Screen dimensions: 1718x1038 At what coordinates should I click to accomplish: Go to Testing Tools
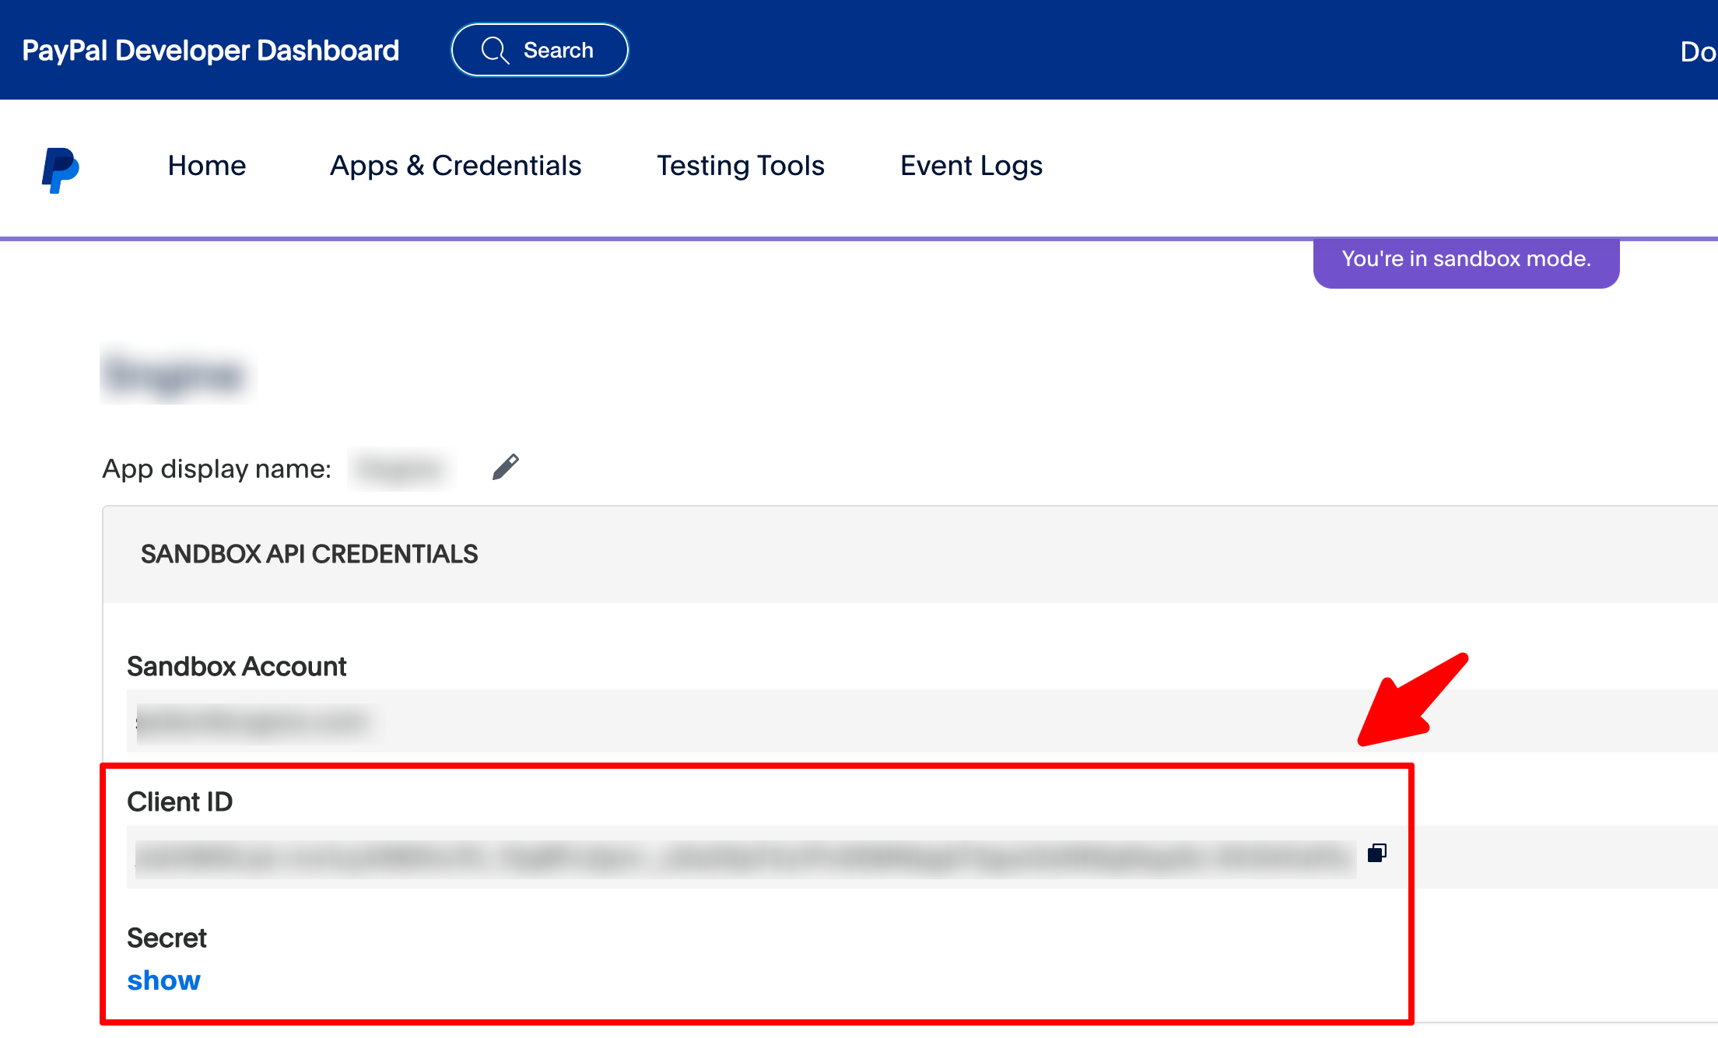[740, 166]
